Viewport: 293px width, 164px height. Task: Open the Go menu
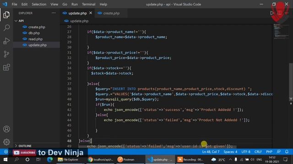tap(65, 4)
